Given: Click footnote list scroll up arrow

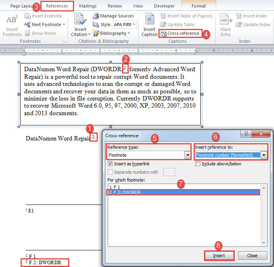Looking at the screenshot, I should [x=264, y=188].
